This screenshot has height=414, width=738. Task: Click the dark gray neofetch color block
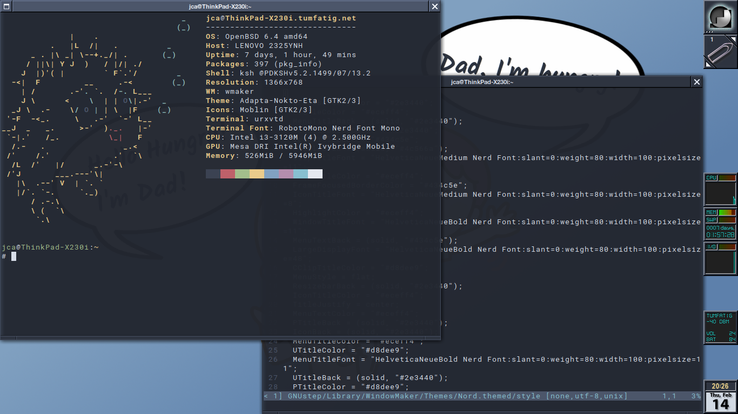pos(213,174)
